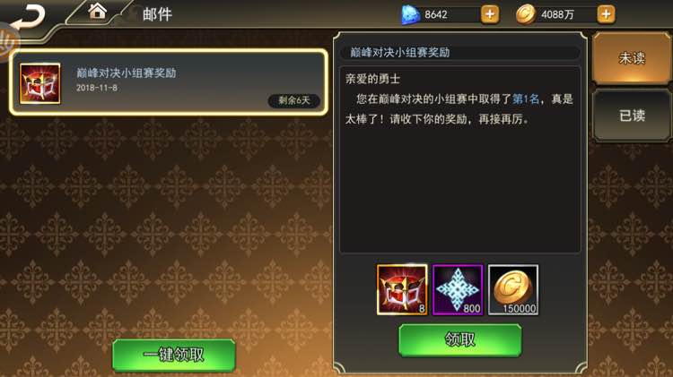Tap the back arrow icon

click(29, 17)
